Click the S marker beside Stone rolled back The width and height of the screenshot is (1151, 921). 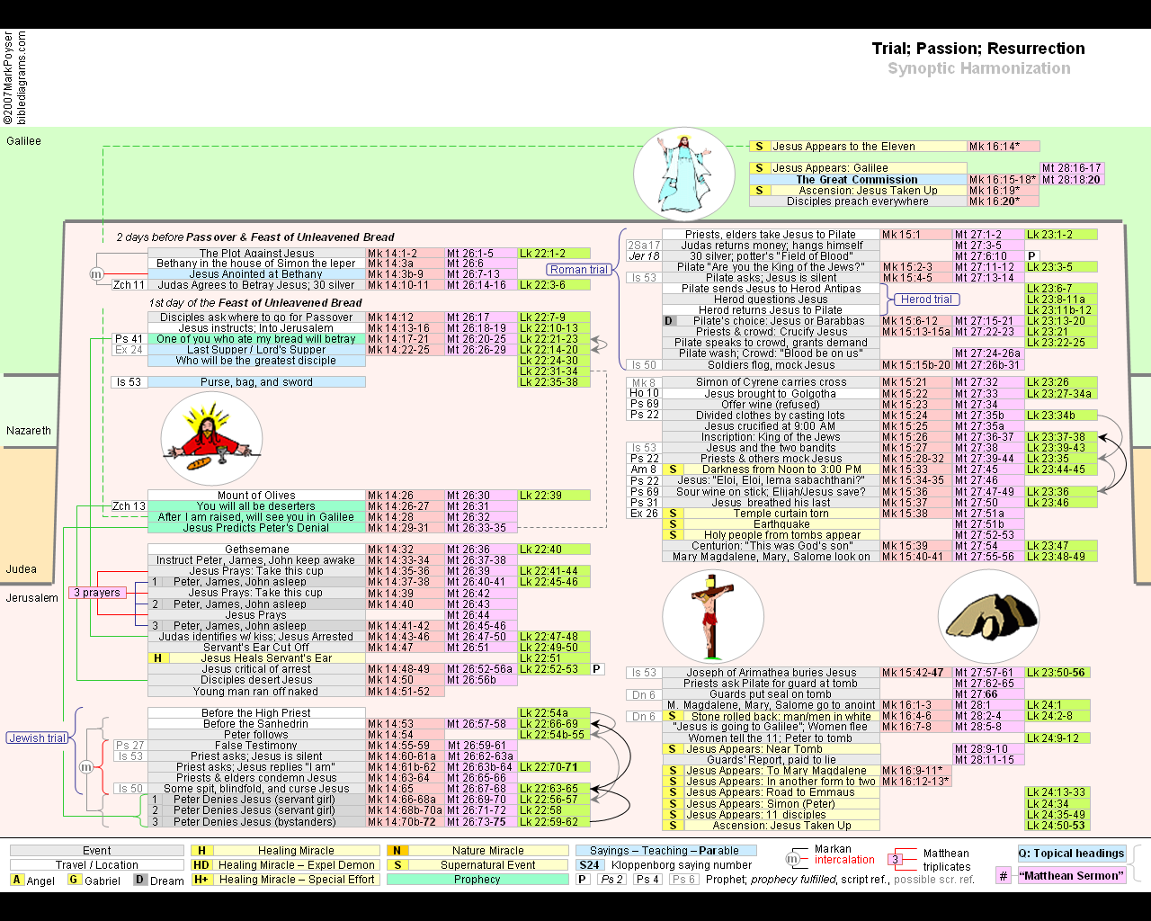(x=673, y=717)
